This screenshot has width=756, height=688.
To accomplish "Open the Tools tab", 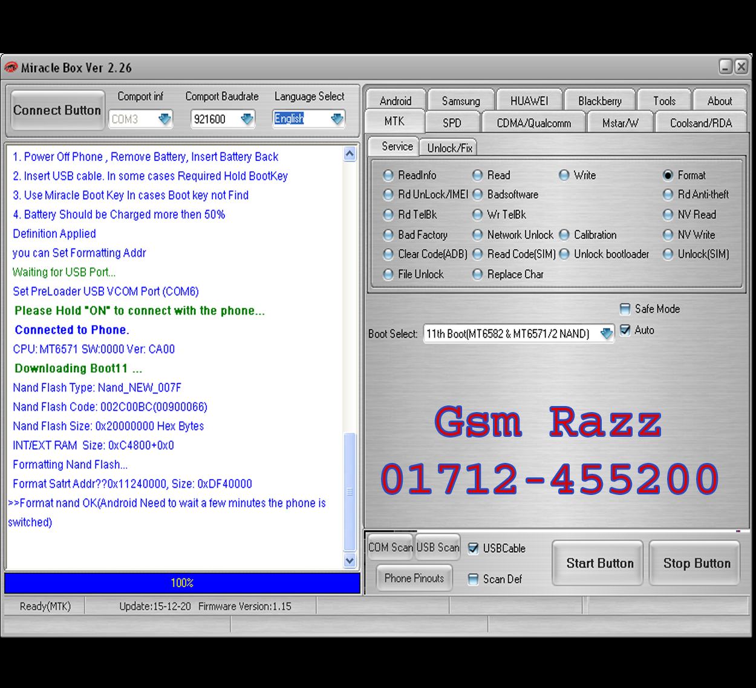I will point(664,100).
